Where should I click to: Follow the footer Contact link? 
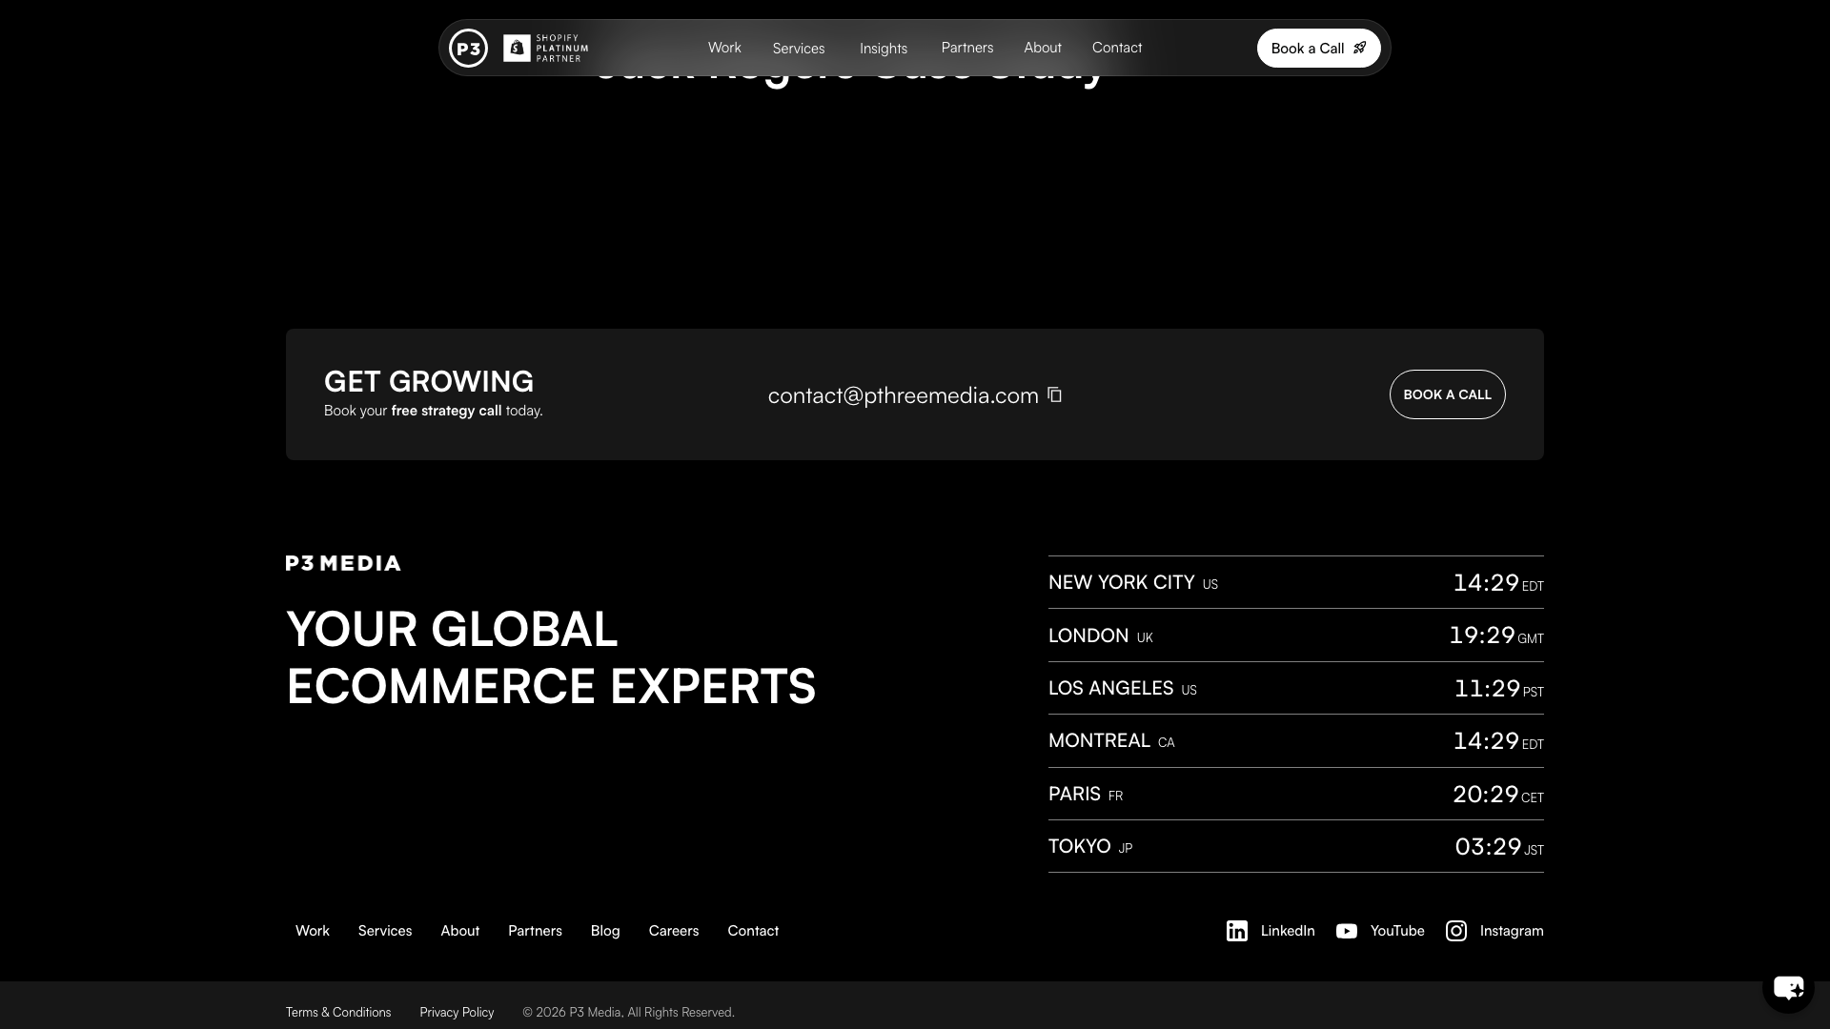(753, 931)
